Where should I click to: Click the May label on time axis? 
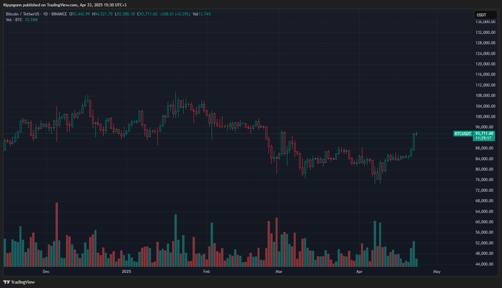click(x=437, y=272)
